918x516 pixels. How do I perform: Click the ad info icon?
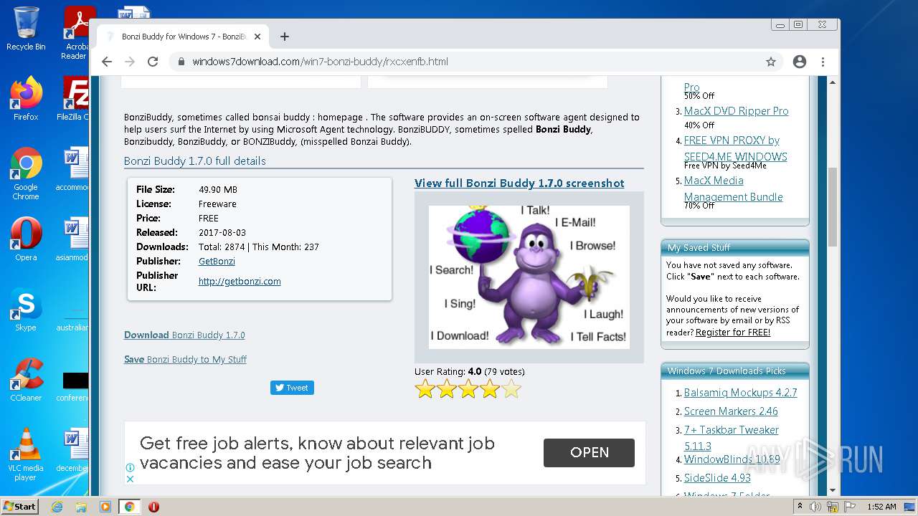pos(131,468)
